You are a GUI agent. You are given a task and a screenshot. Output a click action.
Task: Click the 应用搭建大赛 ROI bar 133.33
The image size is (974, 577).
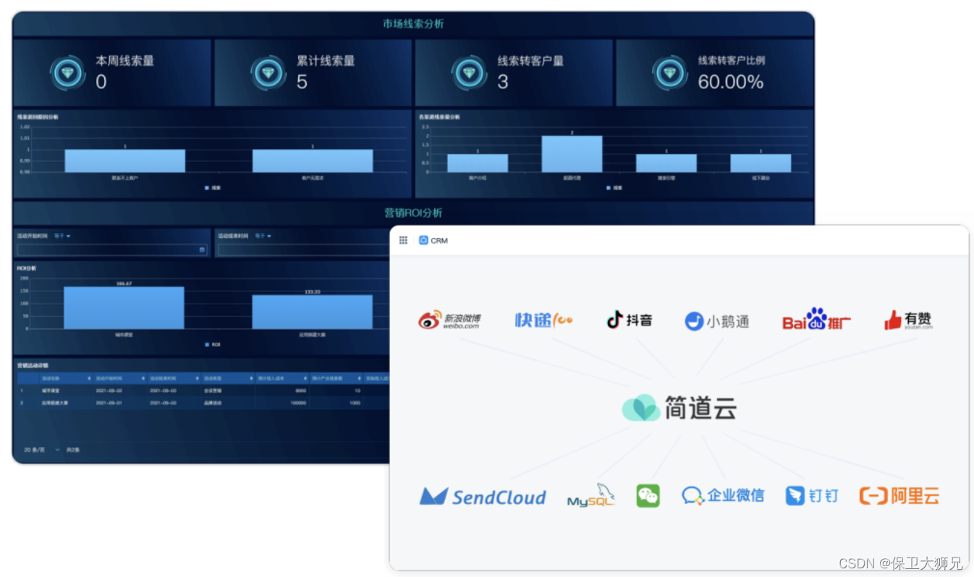pyautogui.click(x=313, y=312)
